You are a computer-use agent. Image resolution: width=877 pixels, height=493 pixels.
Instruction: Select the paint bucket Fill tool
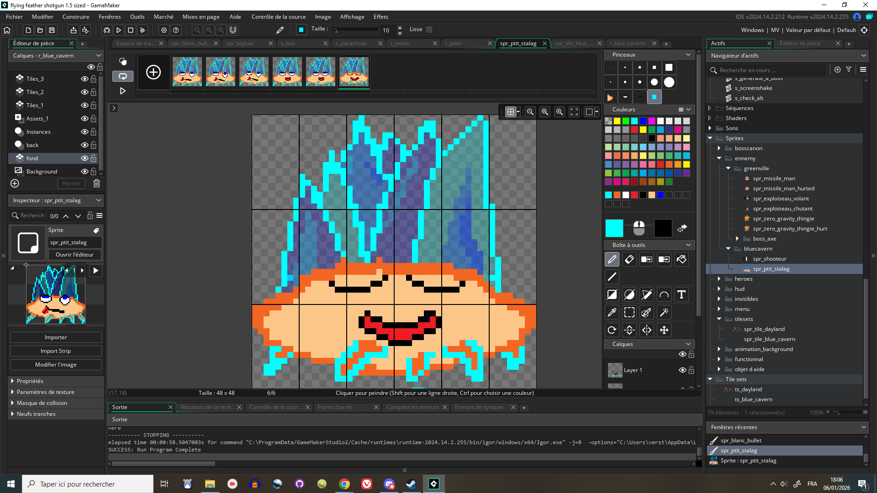coord(682,260)
